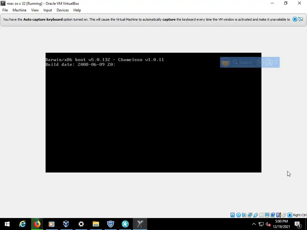The width and height of the screenshot is (307, 230).
Task: Minimize the VirtualBox window
Action: pyautogui.click(x=272, y=3)
